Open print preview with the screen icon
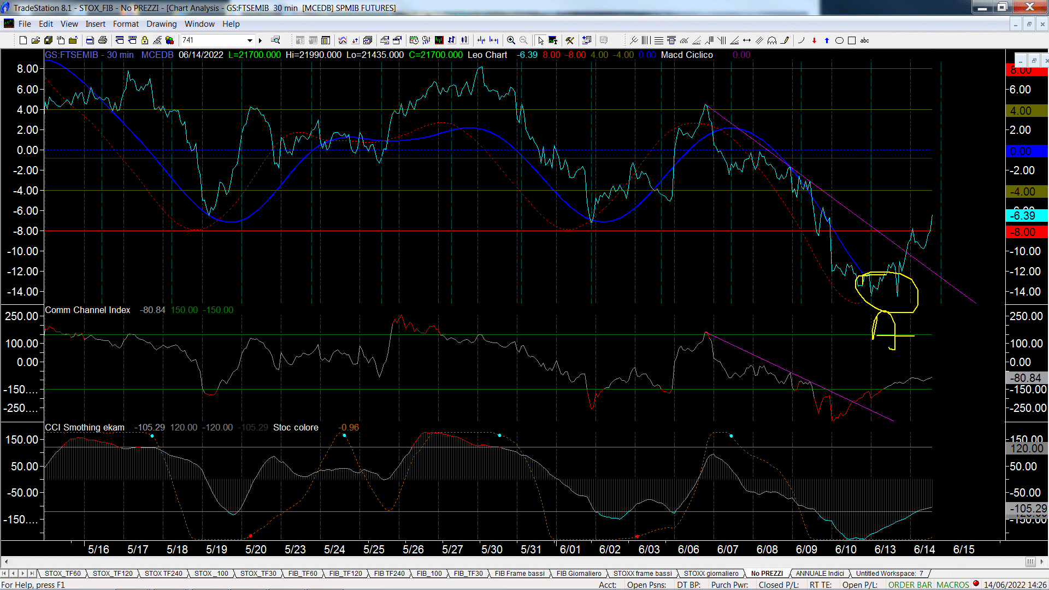1049x590 pixels. click(x=90, y=40)
